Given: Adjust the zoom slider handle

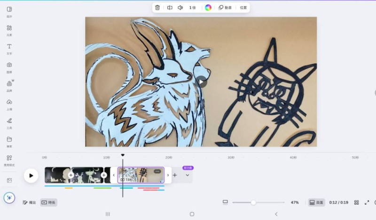Looking at the screenshot, I should (253, 203).
